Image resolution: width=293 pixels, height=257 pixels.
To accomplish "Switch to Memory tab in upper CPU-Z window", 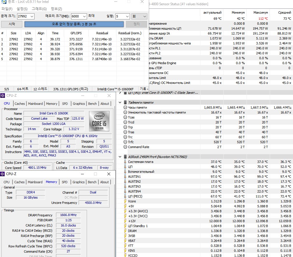I will point(52,104).
